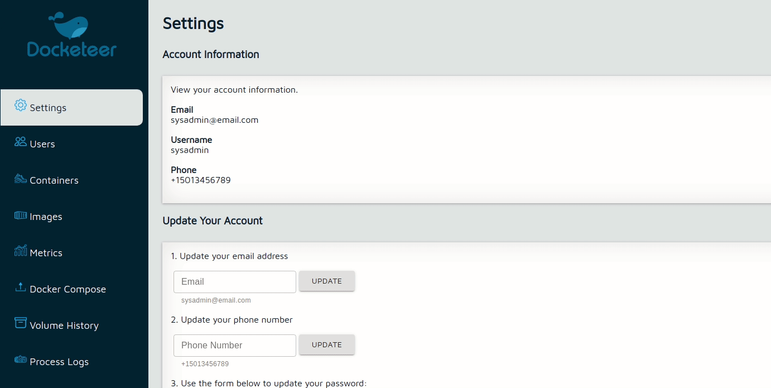Go to the Users page

[71, 144]
